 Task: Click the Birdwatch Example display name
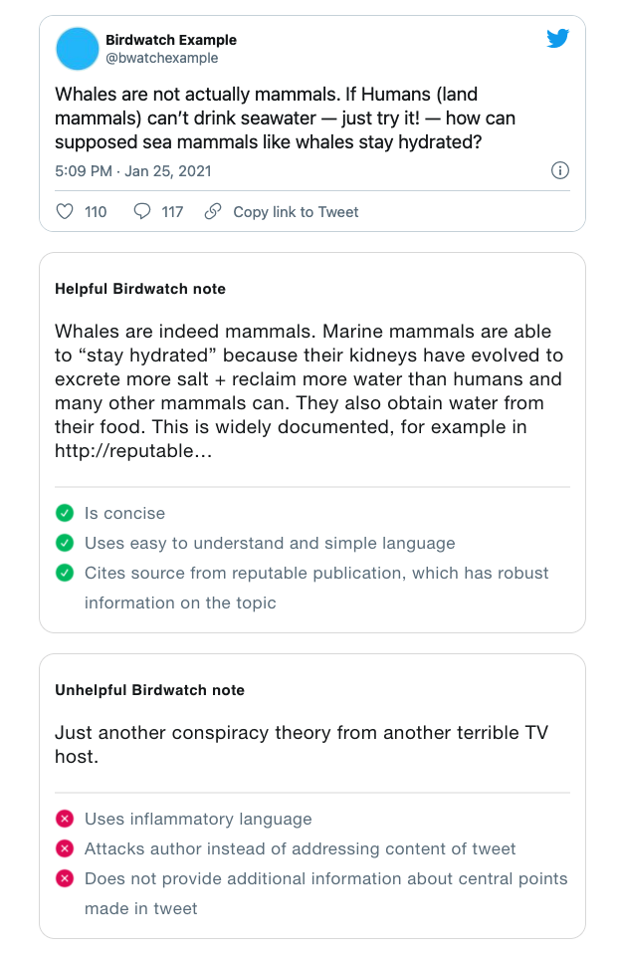pyautogui.click(x=171, y=40)
